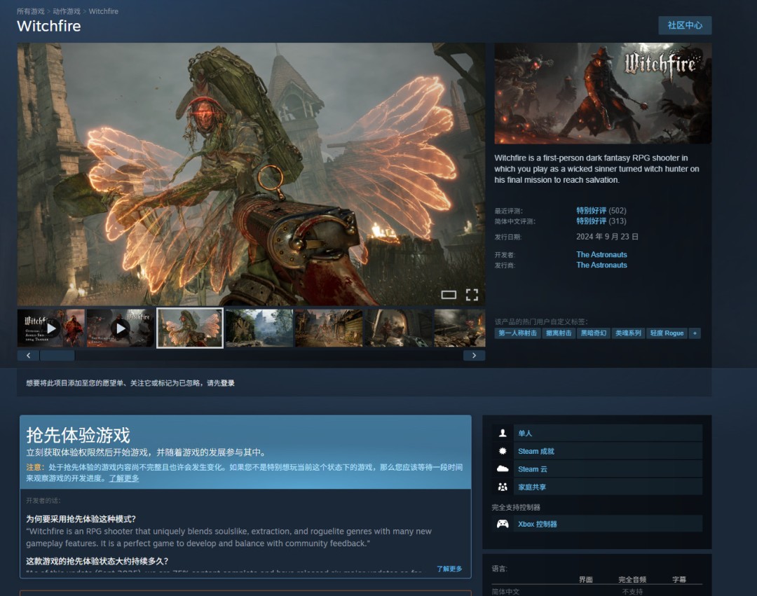757x596 pixels.
Task: Select the forest ruins screenshot thumbnail
Action: point(259,328)
